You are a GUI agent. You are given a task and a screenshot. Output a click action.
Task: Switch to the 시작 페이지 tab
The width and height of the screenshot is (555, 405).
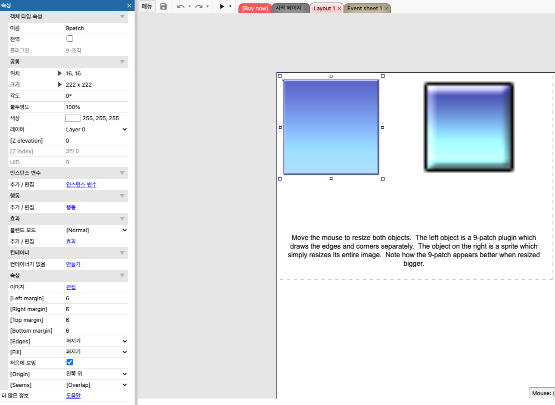[288, 8]
